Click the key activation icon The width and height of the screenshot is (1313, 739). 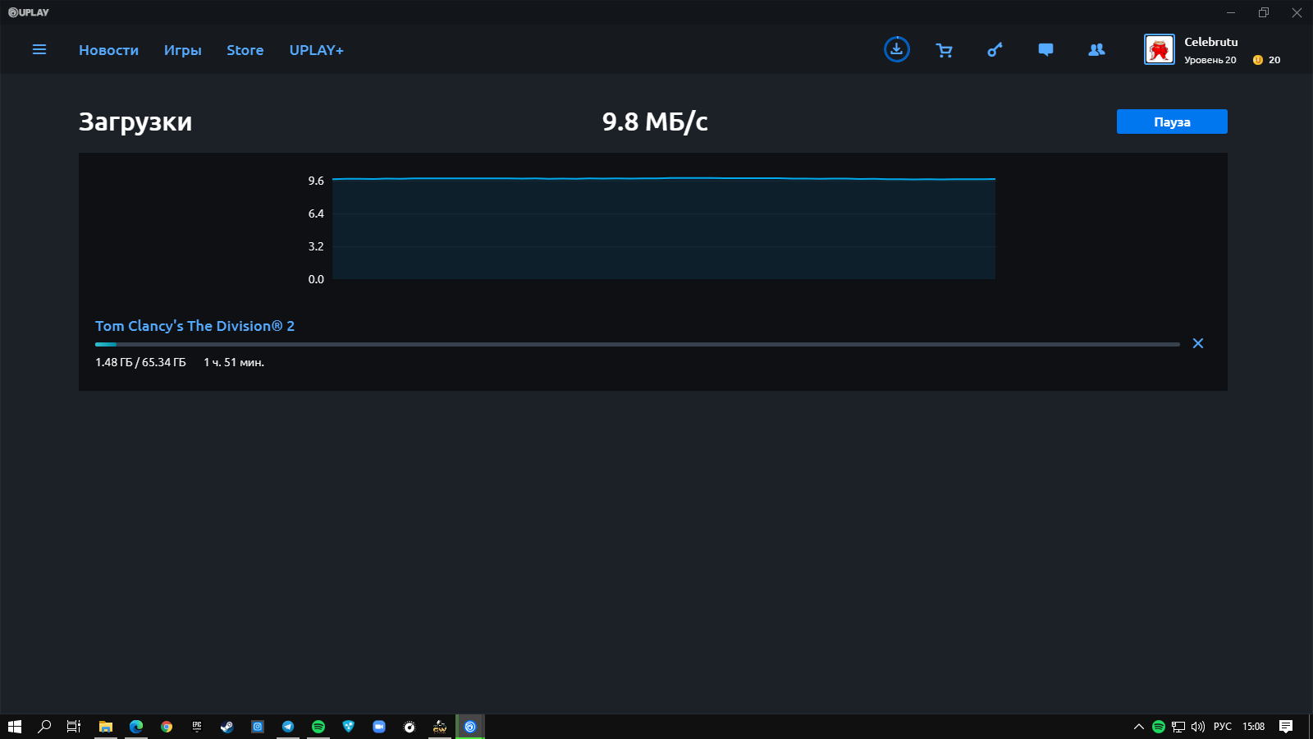click(995, 50)
